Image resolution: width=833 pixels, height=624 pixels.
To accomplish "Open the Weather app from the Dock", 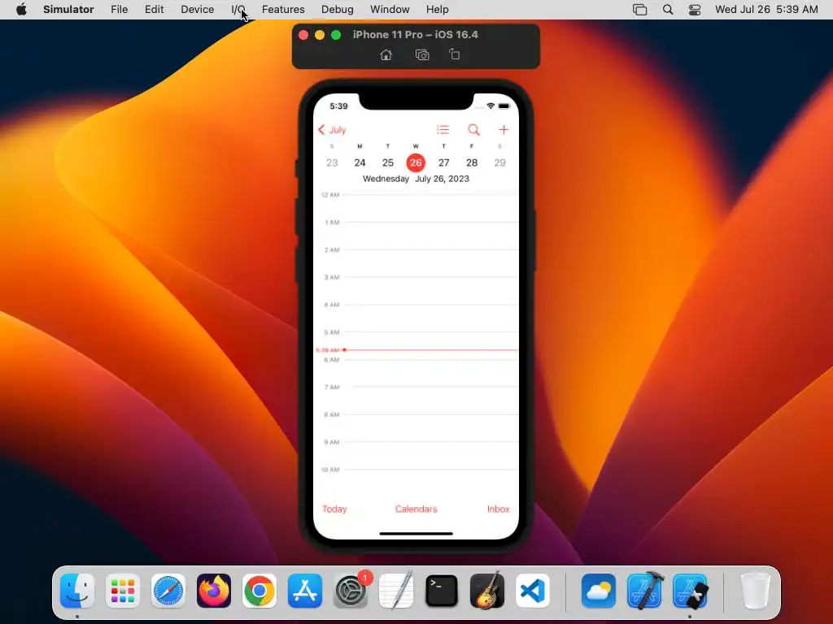I will point(599,591).
